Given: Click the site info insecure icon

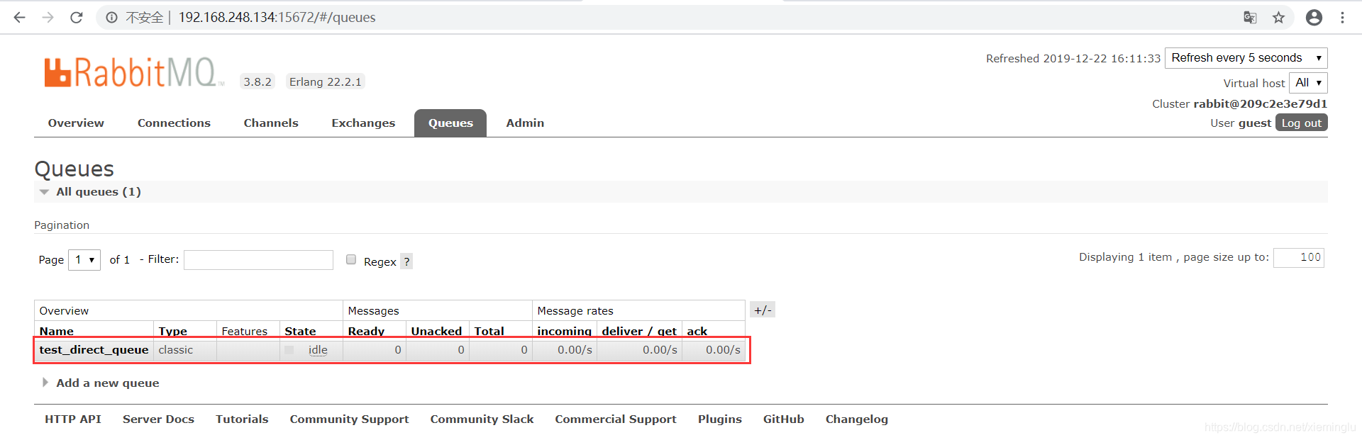Looking at the screenshot, I should coord(111,18).
